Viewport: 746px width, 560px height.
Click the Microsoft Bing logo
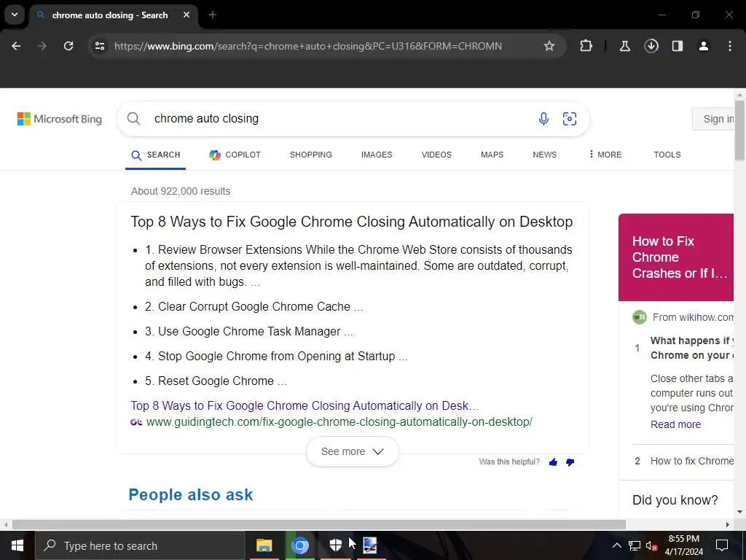click(60, 119)
